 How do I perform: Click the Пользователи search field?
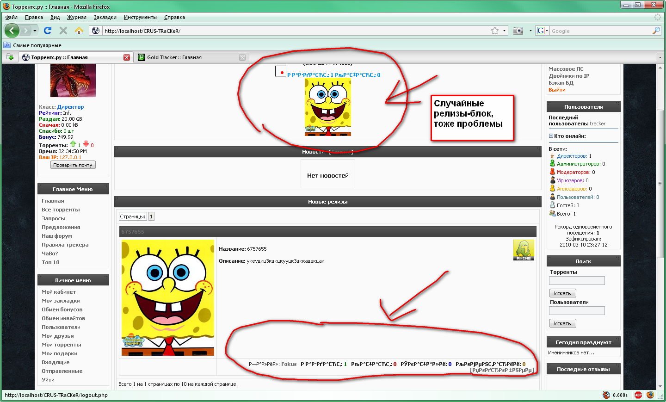tap(577, 311)
